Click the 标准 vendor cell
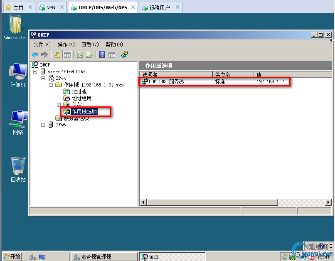Image resolution: width=335 pixels, height=261 pixels. [x=220, y=81]
